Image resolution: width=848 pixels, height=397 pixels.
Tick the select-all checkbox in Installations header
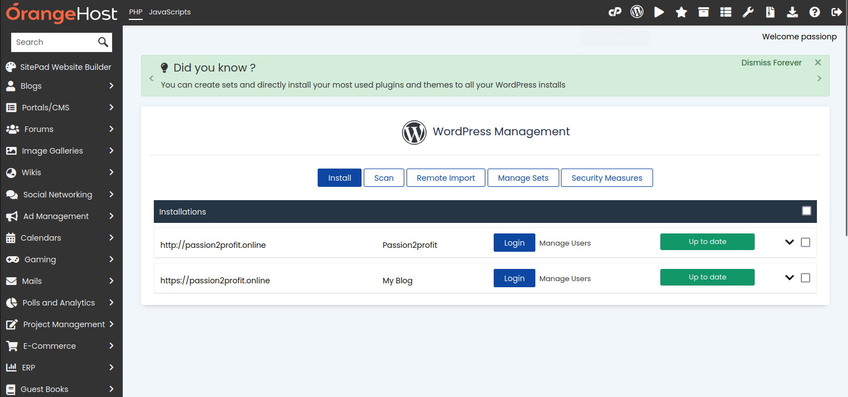[x=807, y=211]
